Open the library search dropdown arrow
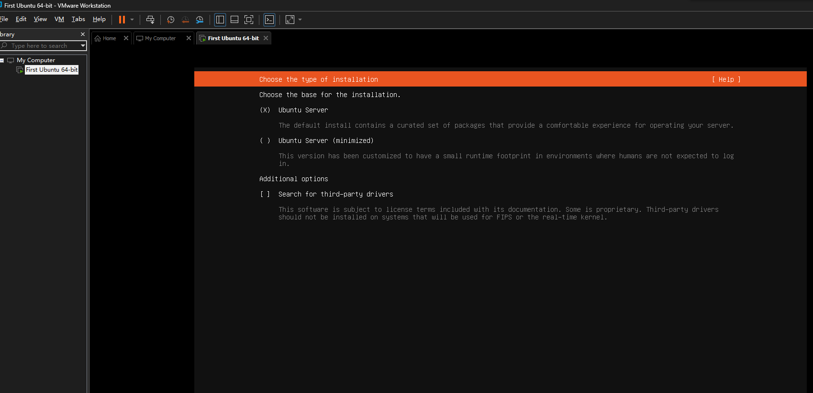 coord(83,46)
